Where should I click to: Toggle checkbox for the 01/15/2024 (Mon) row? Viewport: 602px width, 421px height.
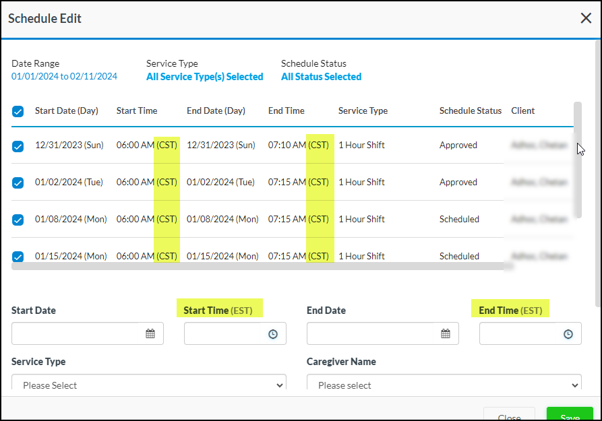tap(18, 256)
